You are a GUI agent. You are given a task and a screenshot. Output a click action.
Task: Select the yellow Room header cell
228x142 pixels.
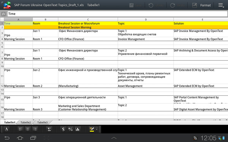(45, 23)
